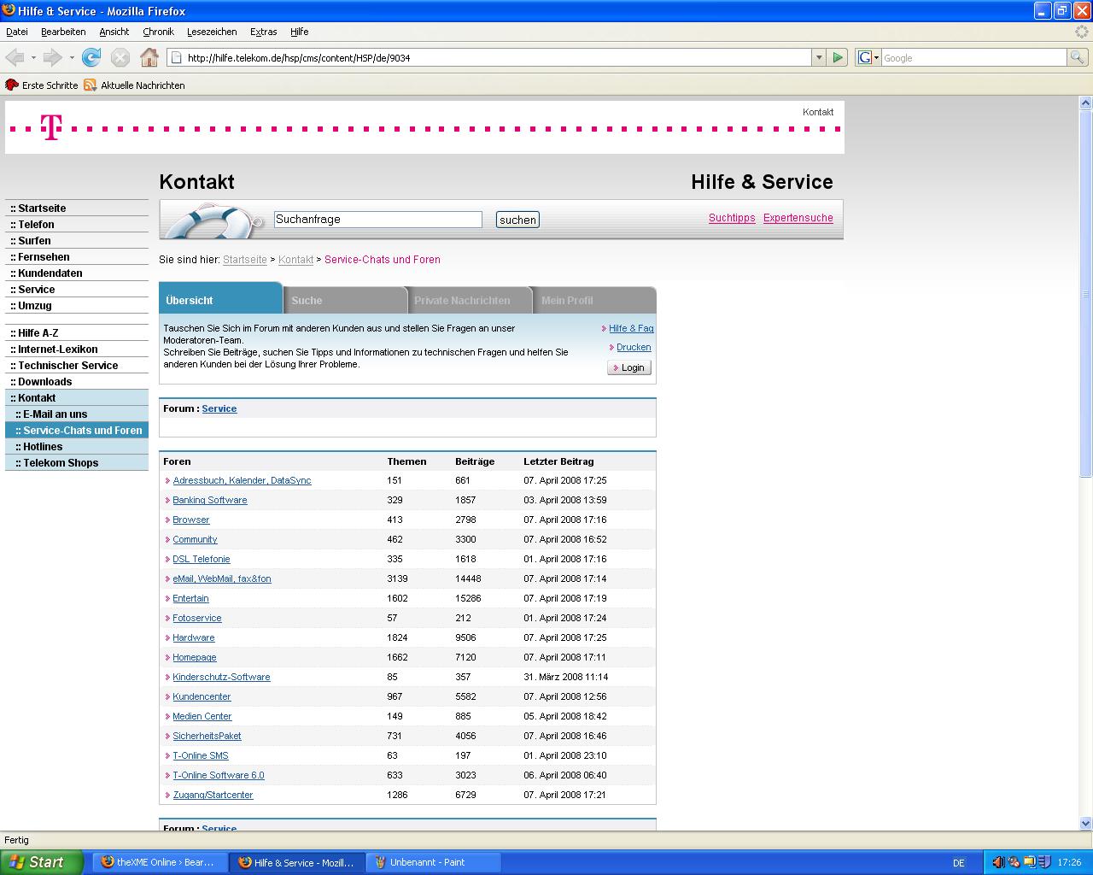The image size is (1093, 875).
Task: Click the vertical scrollbar down arrow
Action: (x=1085, y=823)
